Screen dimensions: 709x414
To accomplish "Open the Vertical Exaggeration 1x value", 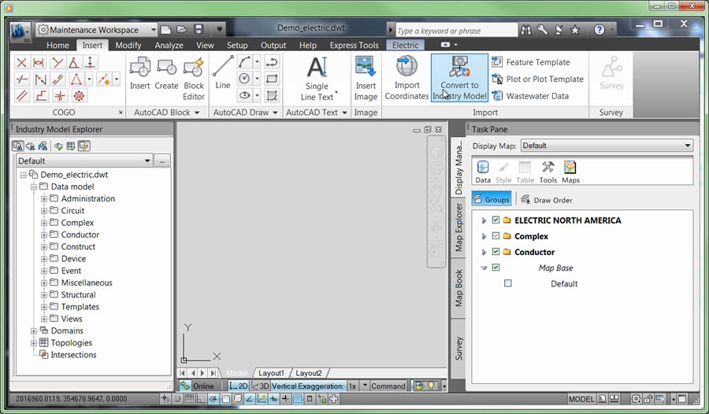I will [x=352, y=386].
